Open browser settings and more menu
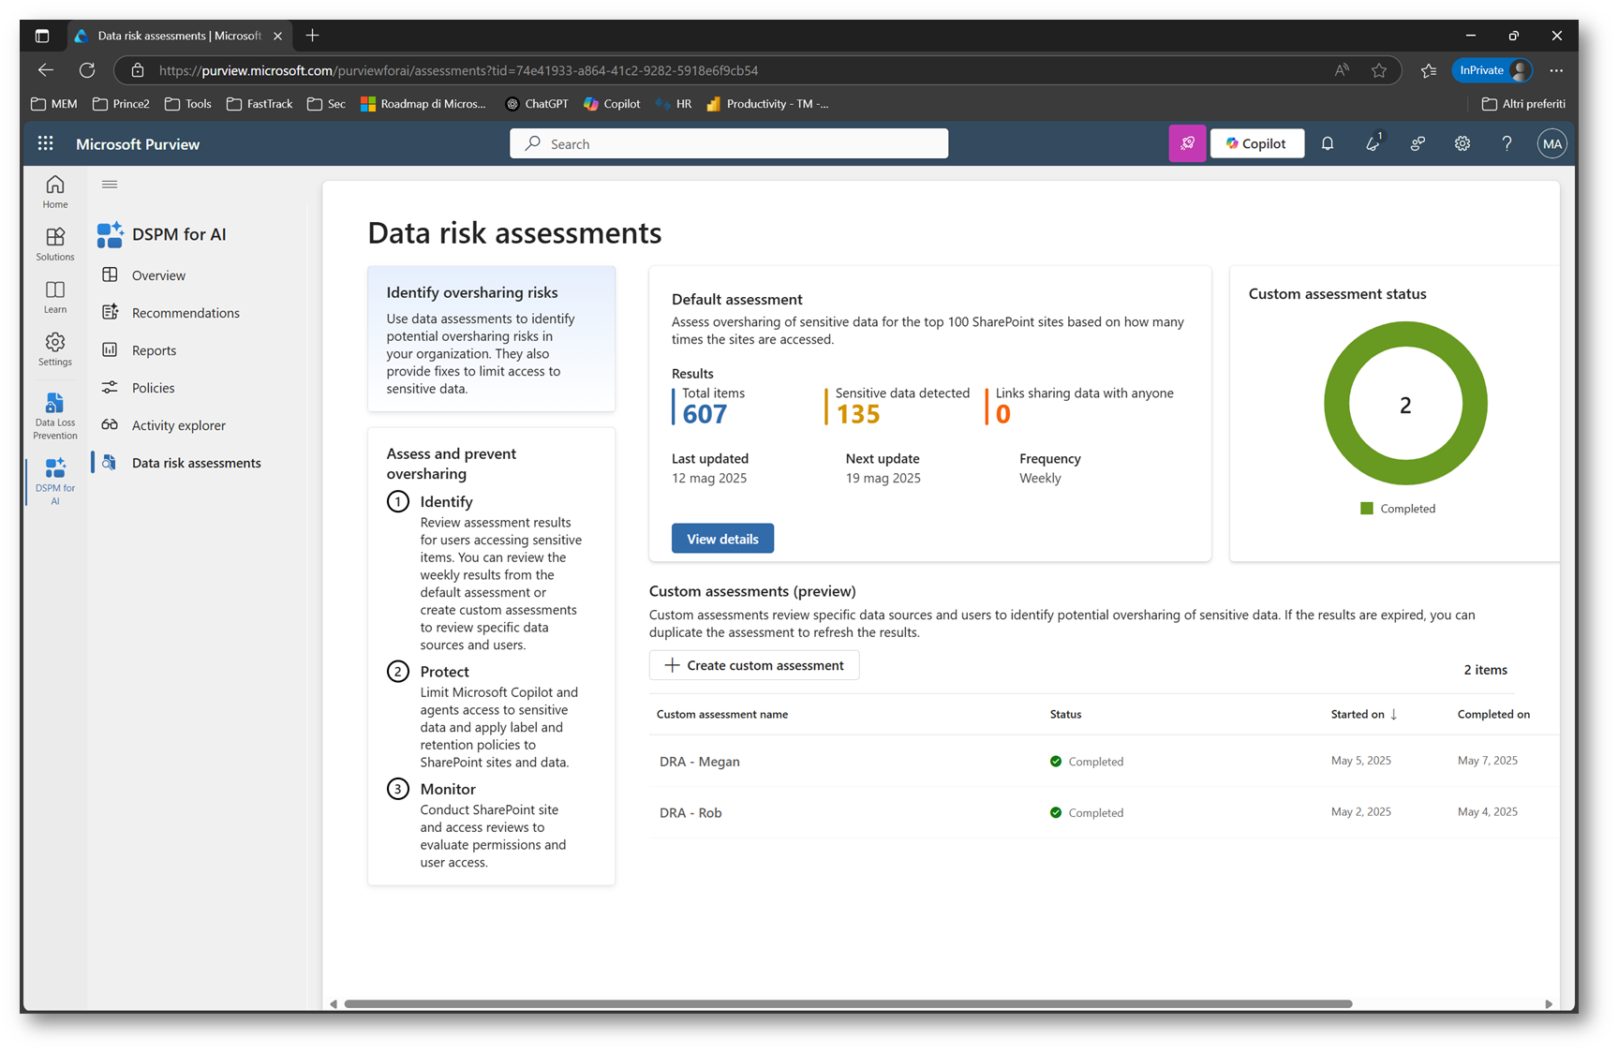The width and height of the screenshot is (1618, 1053). click(x=1556, y=70)
